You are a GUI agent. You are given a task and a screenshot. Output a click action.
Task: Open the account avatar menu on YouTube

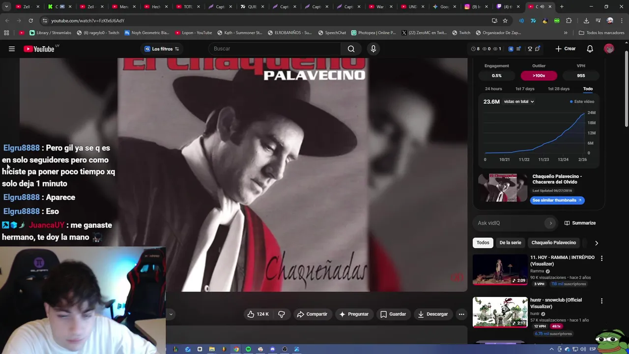pos(609,49)
